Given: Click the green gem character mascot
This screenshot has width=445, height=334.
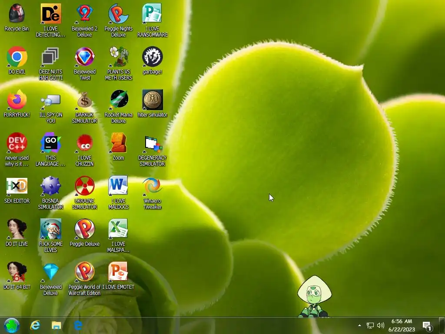Looking at the screenshot, I should tap(314, 296).
